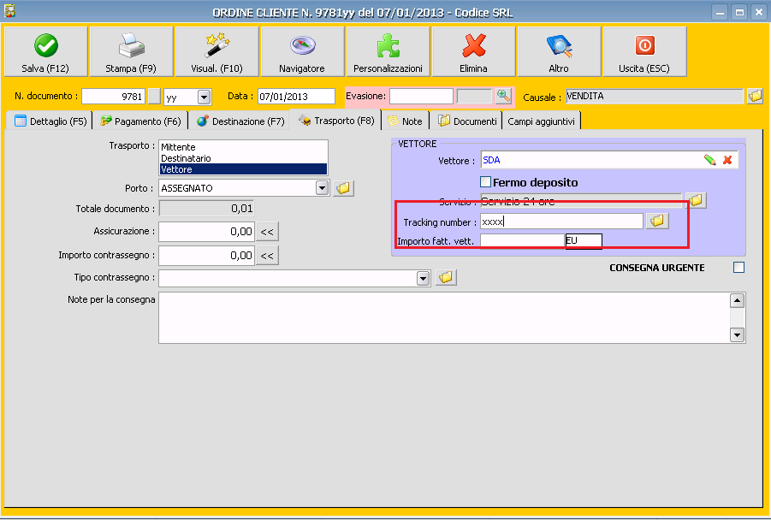The height and width of the screenshot is (520, 771).
Task: Select Destinatario in the Trasporto list
Action: [186, 158]
